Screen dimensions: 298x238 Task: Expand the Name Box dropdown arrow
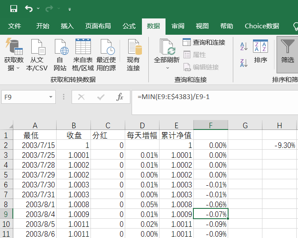[51, 97]
